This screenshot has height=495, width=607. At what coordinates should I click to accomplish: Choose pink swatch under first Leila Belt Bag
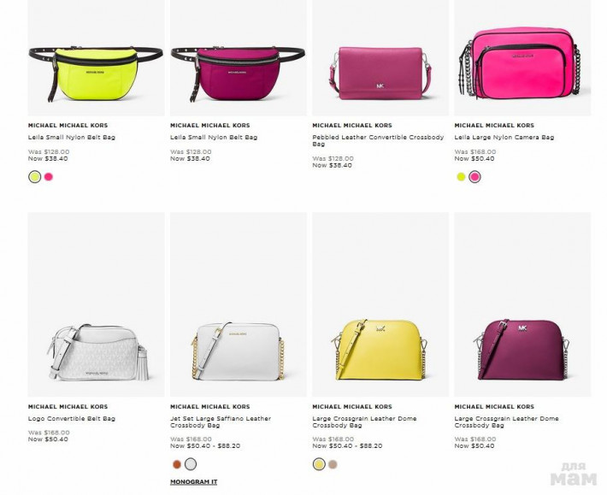click(x=49, y=177)
